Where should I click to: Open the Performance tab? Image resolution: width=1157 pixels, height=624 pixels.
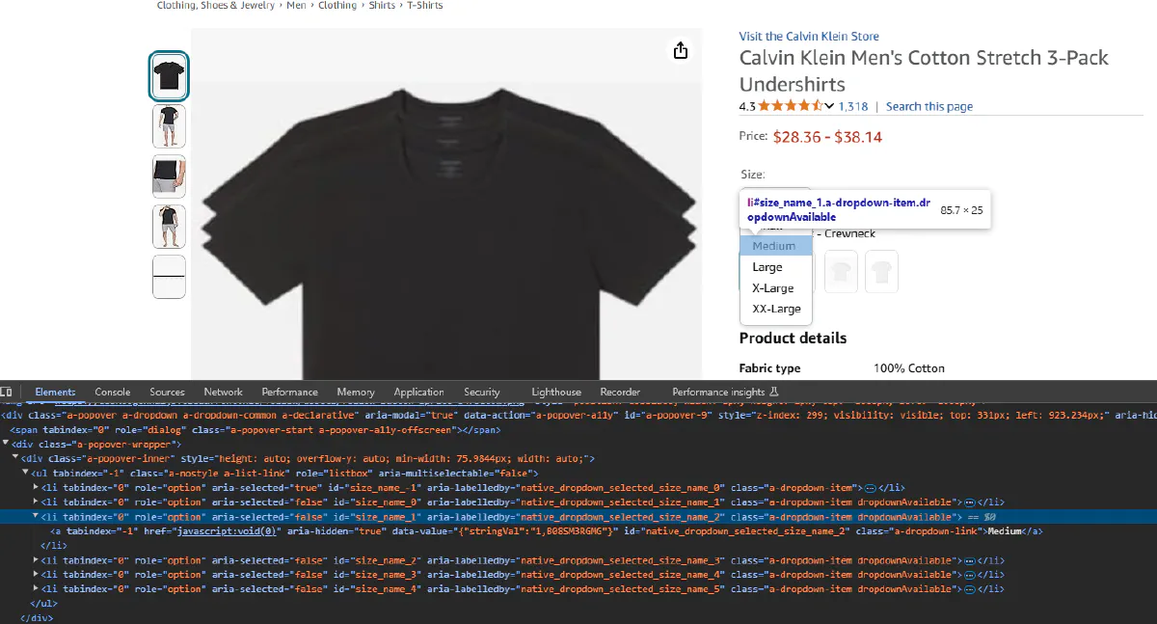coord(290,393)
